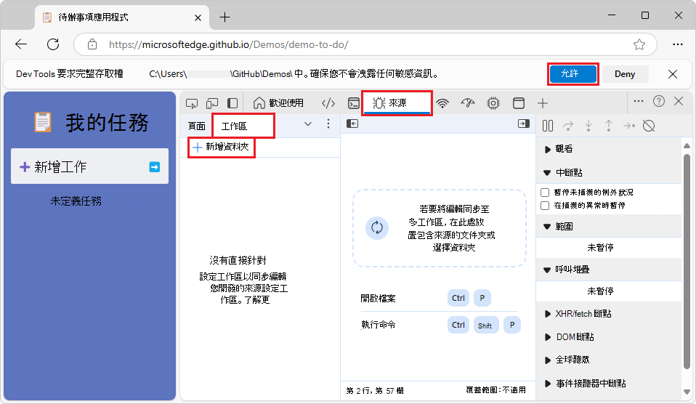Toggle device emulation icon
This screenshot has height=404, width=696.
click(x=212, y=103)
